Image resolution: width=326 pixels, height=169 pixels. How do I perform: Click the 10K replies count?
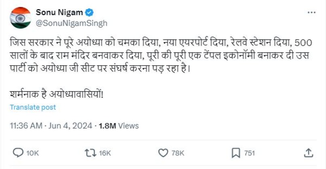33,153
